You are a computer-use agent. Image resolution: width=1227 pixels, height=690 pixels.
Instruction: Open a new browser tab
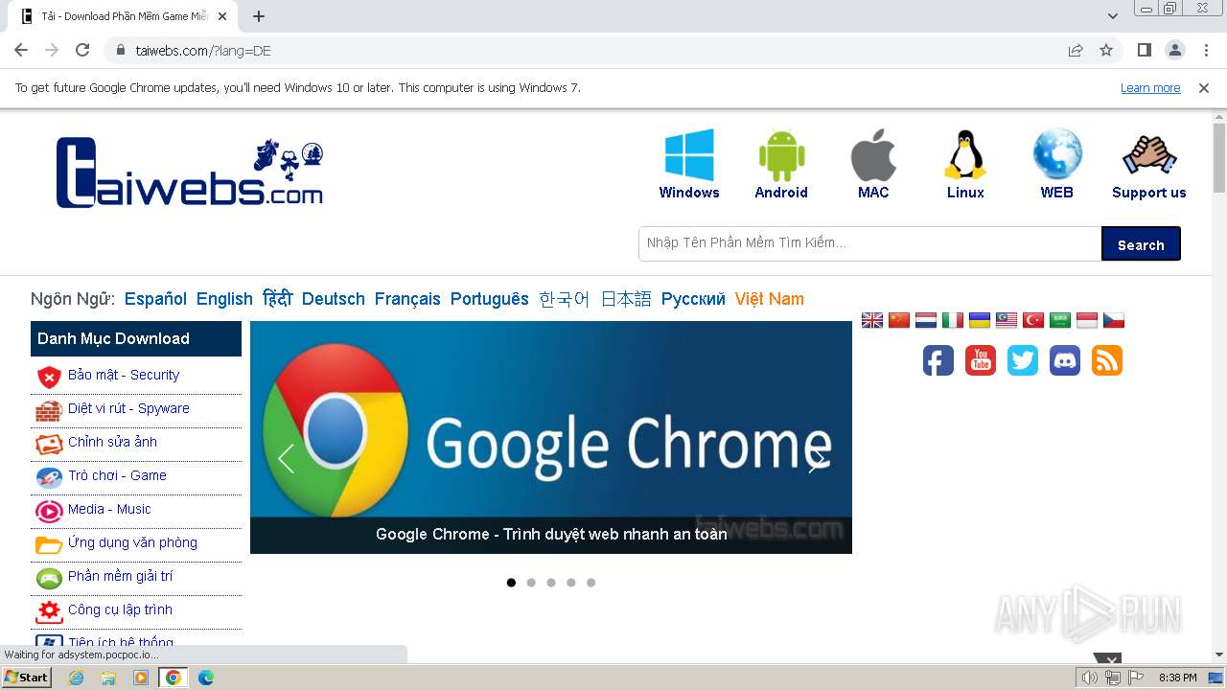coord(259,16)
